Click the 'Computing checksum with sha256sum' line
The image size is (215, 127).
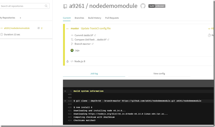point(94,117)
